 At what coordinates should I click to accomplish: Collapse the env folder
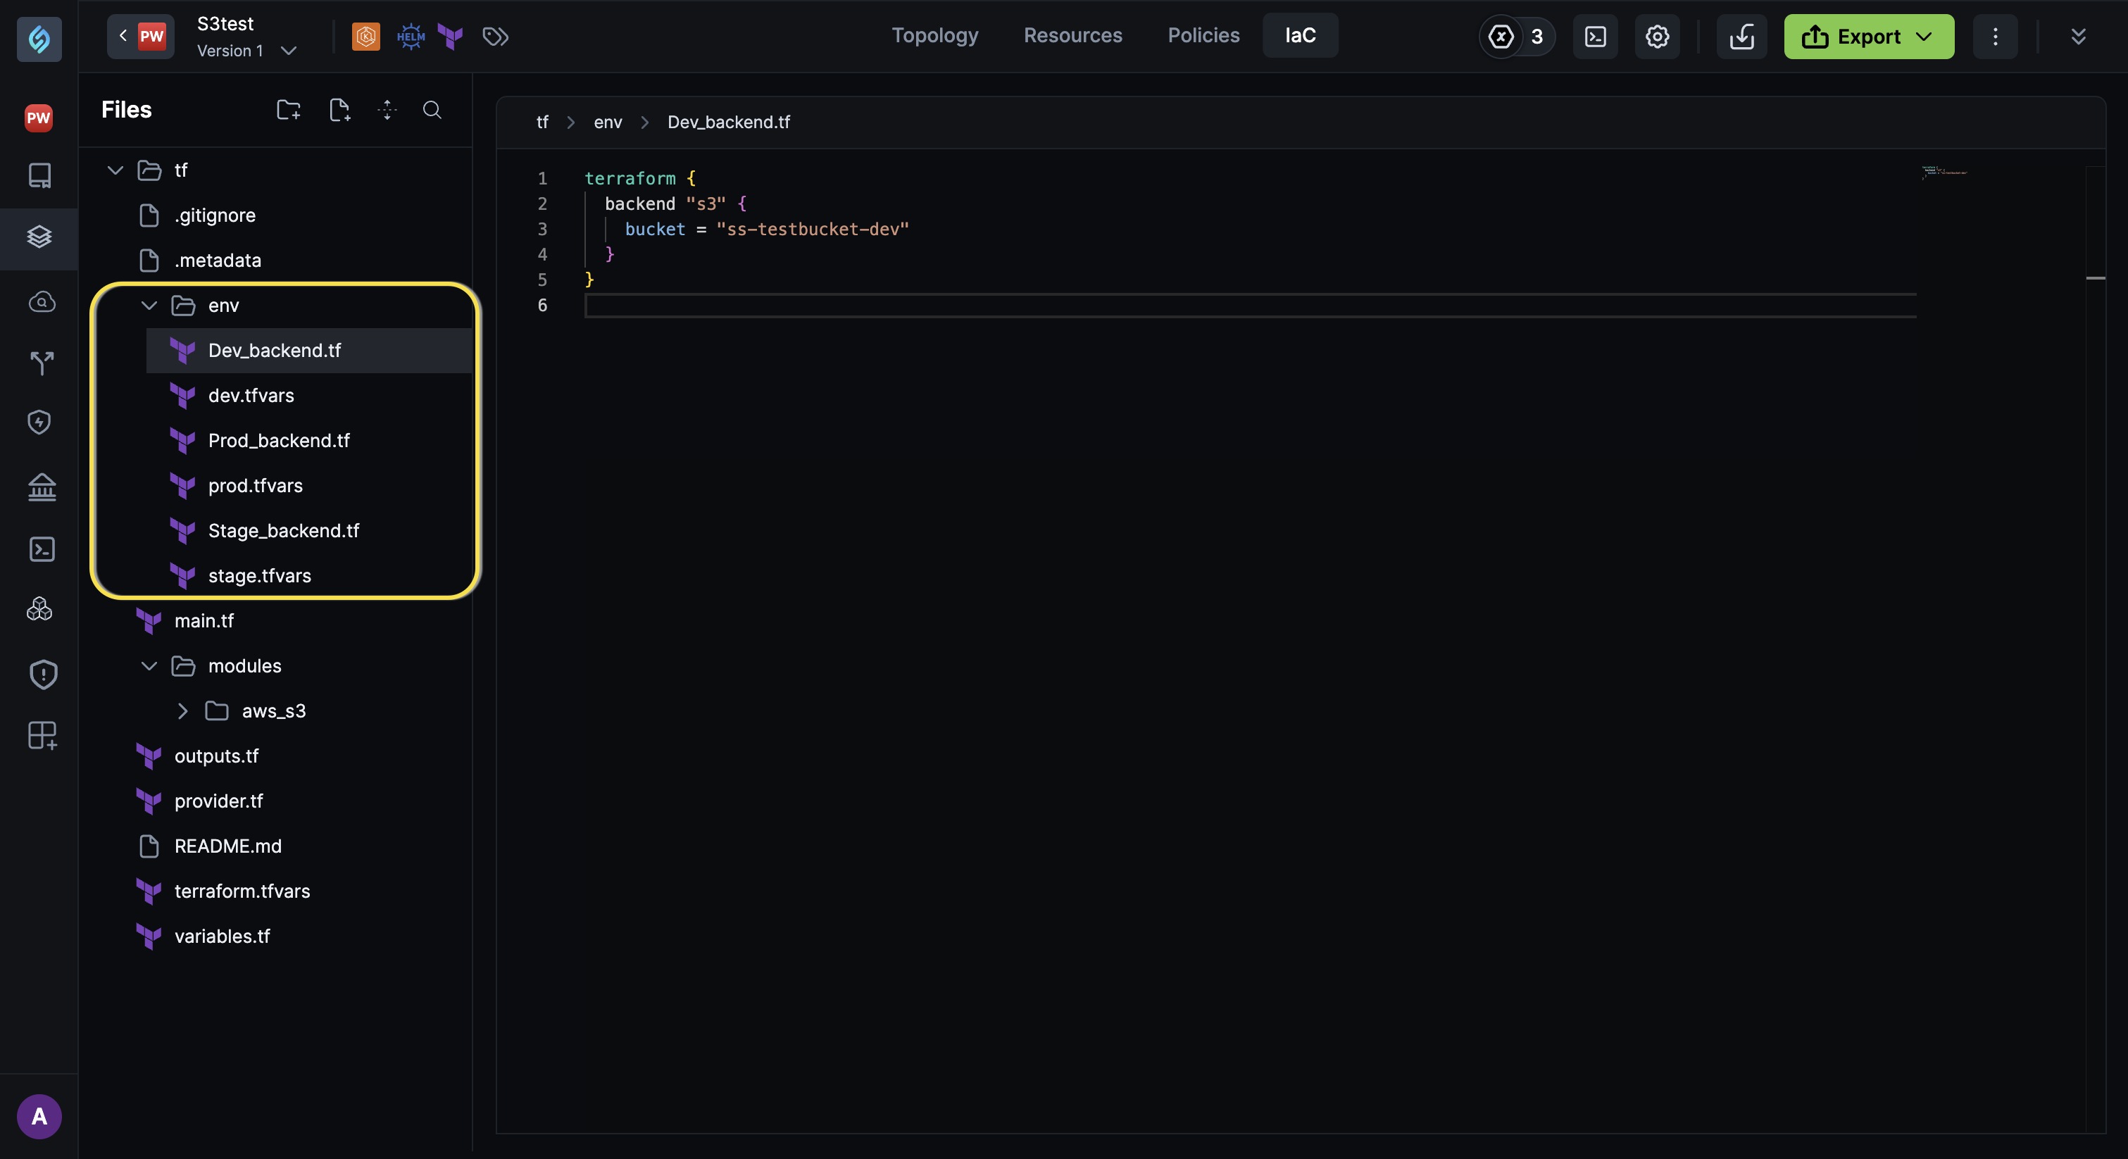pyautogui.click(x=149, y=305)
